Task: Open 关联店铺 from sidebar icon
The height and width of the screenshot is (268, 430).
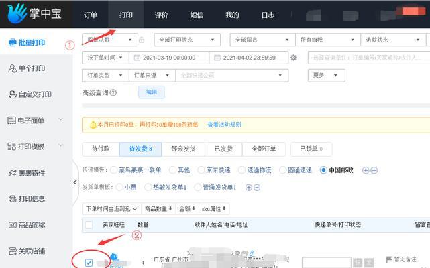Action: (12, 251)
